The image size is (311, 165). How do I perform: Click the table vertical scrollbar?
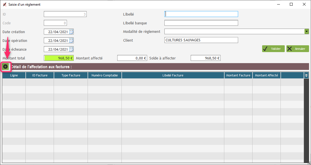[x=306, y=121]
